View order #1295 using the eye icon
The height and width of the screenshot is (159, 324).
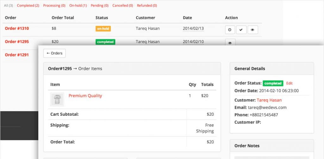[x=230, y=43]
